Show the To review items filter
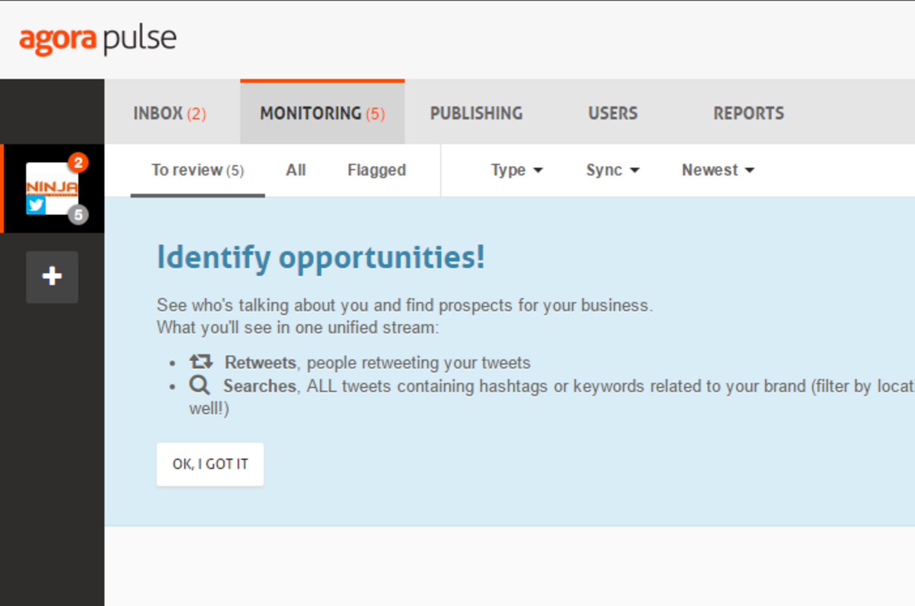The height and width of the screenshot is (606, 915). point(197,170)
